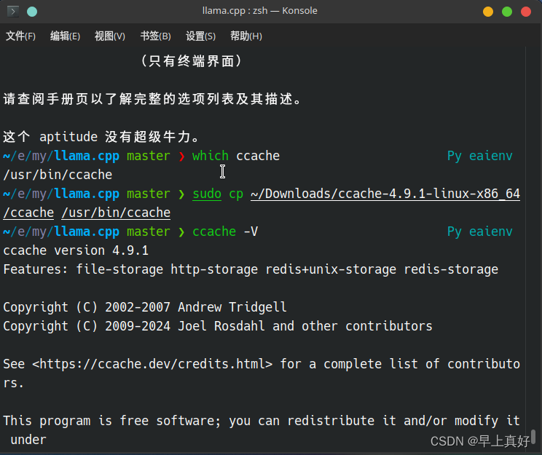Screen dimensions: 542x455
Task: Open the 视图(V) menu
Action: pos(110,36)
